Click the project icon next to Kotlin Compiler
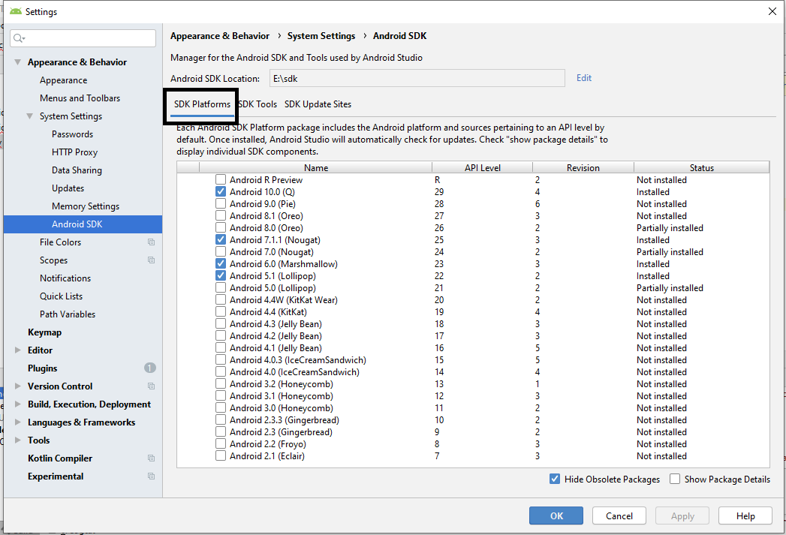 click(x=151, y=458)
